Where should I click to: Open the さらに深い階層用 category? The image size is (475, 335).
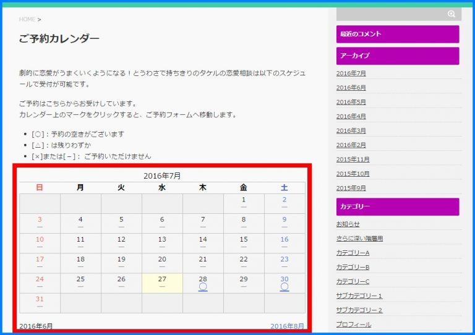click(359, 239)
